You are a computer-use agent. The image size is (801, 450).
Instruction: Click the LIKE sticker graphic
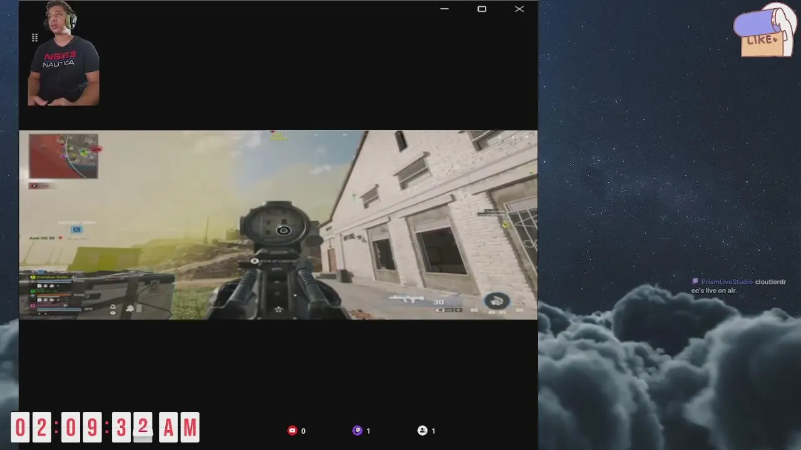[765, 31]
